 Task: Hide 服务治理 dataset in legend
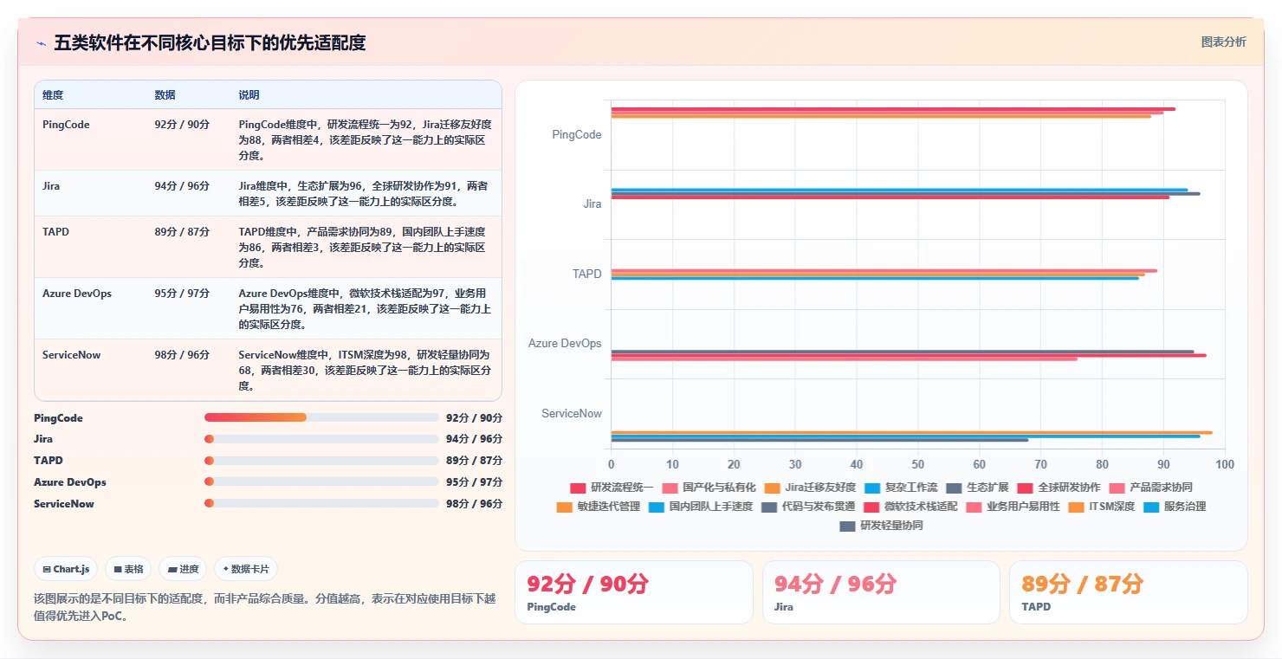point(1175,507)
